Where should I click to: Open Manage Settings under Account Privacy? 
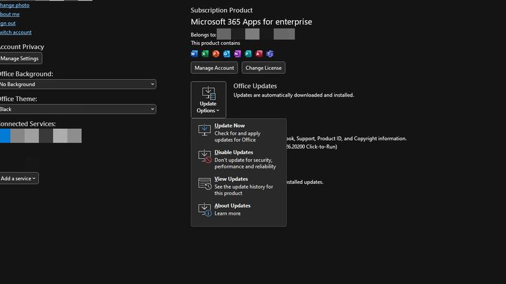20,58
